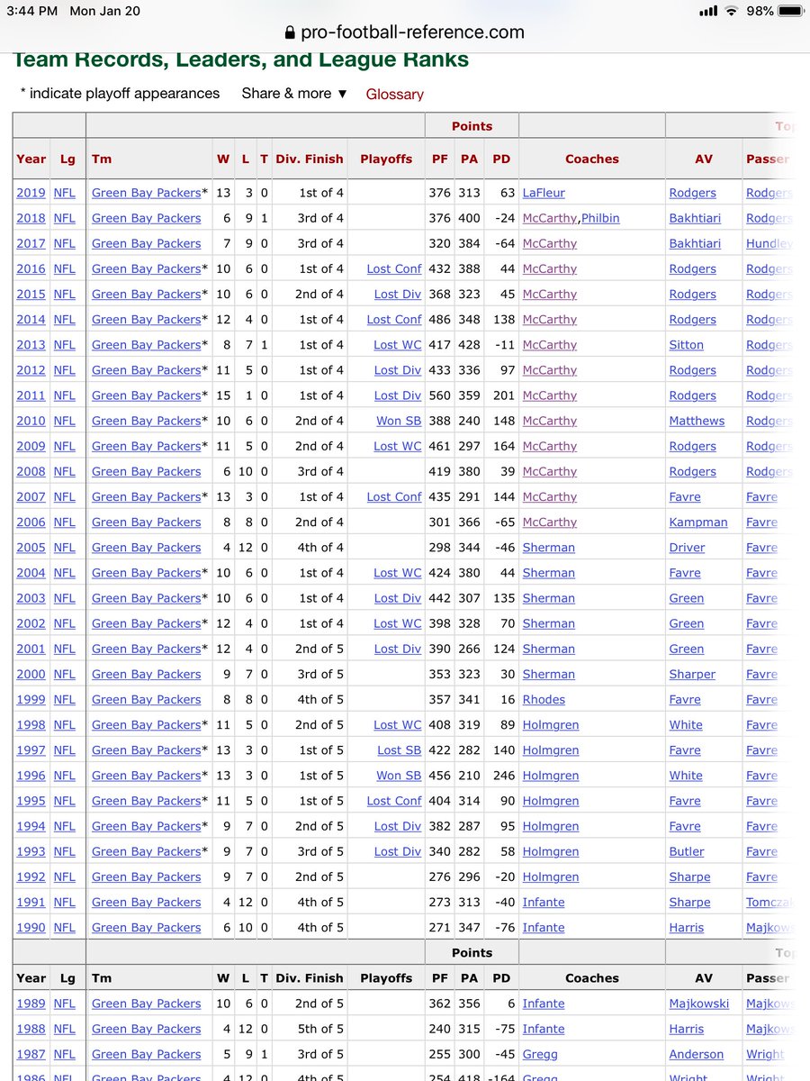
Task: Sort table by W column header
Action: click(222, 159)
